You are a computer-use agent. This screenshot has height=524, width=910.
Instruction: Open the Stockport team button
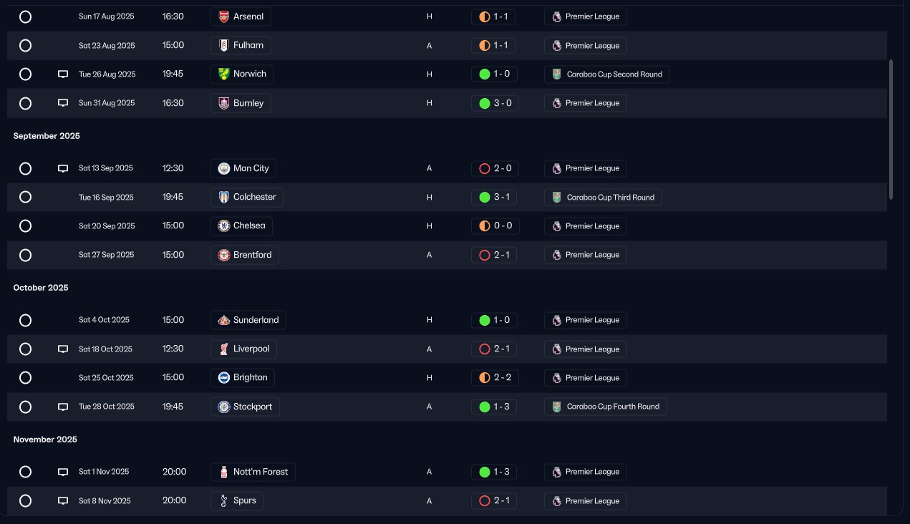click(x=246, y=407)
